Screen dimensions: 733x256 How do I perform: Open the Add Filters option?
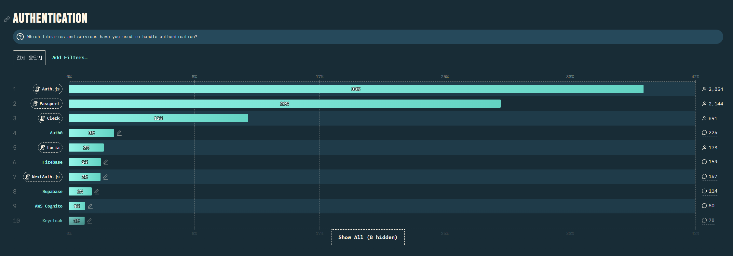[70, 58]
